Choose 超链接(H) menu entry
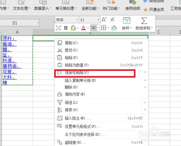The height and width of the screenshot is (146, 181). click(x=101, y=142)
